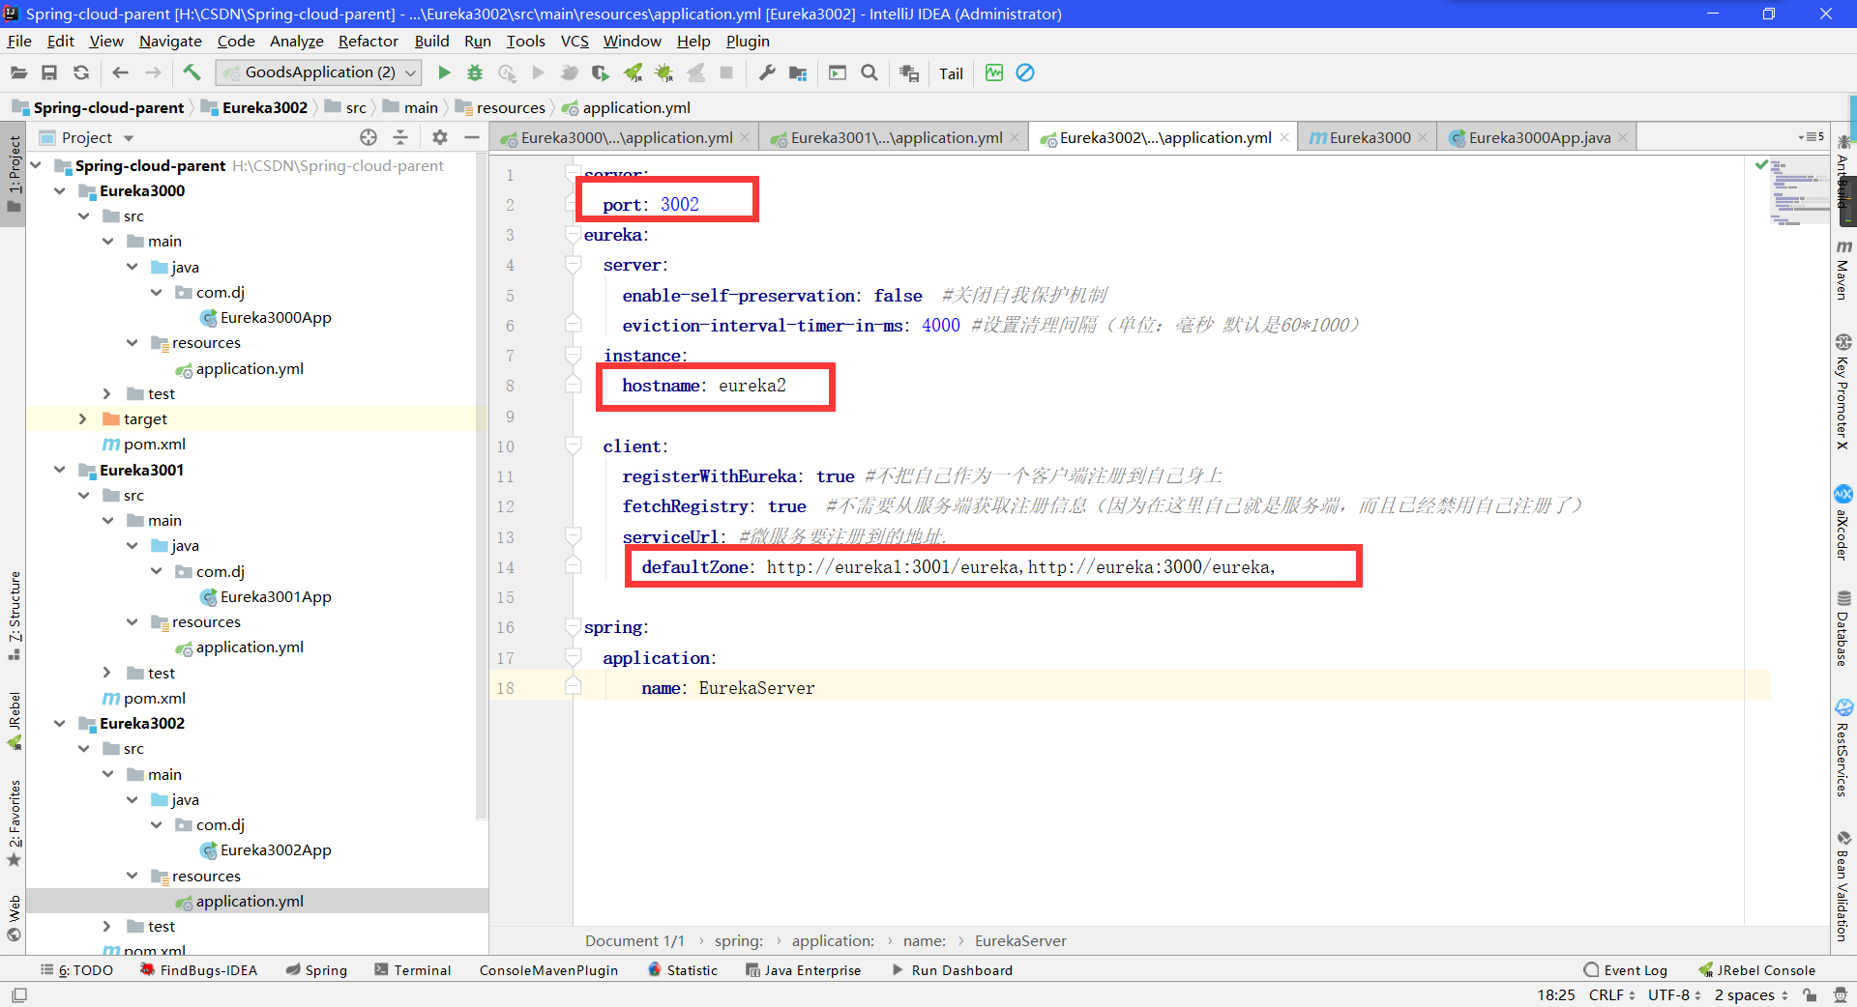Locate current file with crosshair icon

pos(368,137)
